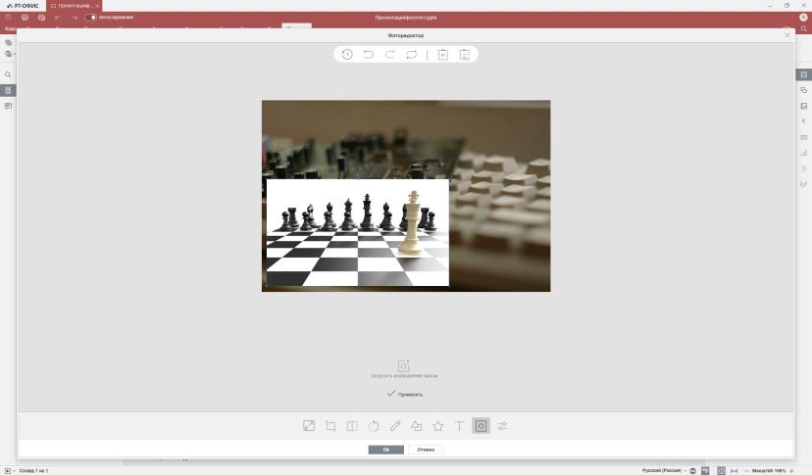The image size is (812, 475).
Task: Open the Shapes tool
Action: [417, 426]
